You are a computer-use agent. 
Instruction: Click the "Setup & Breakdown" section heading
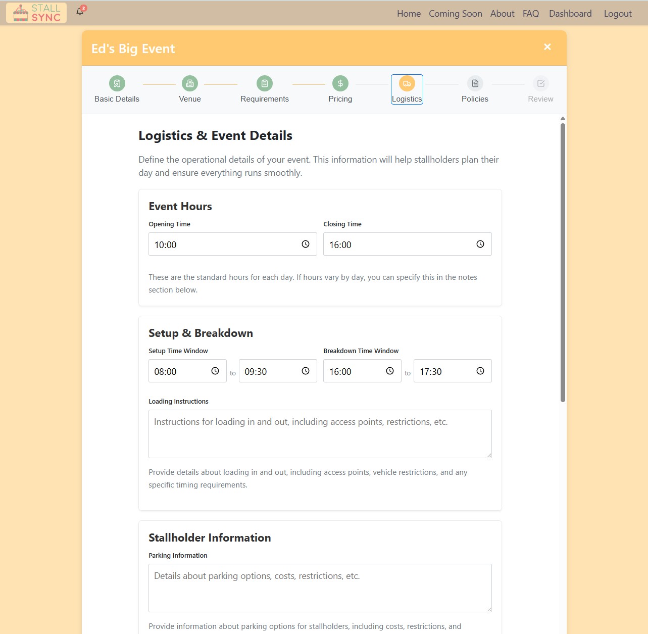point(201,333)
